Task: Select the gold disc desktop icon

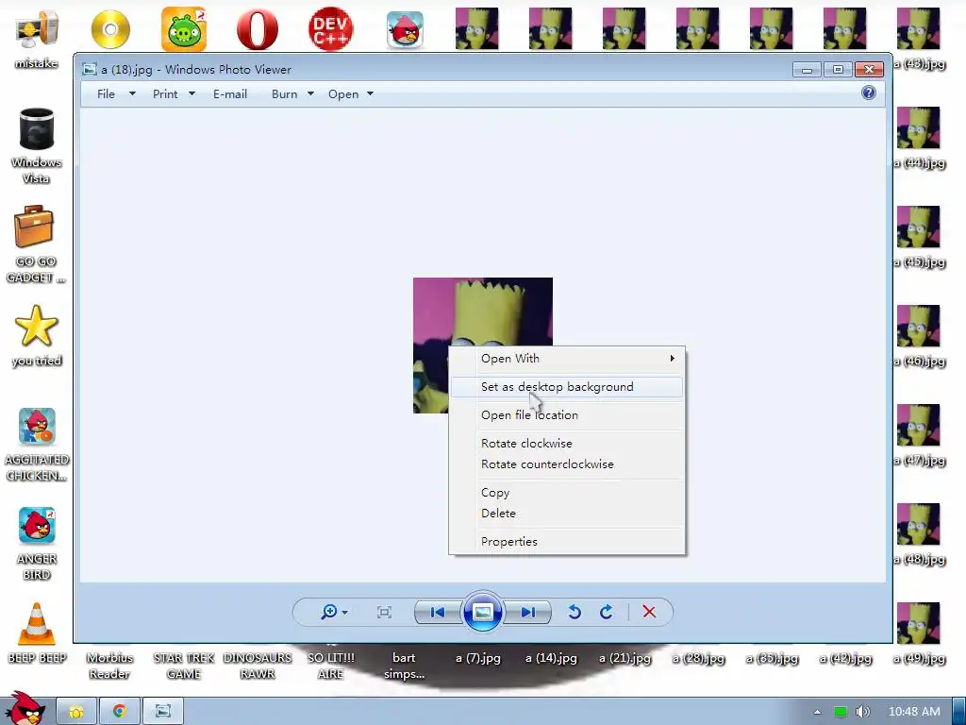Action: pyautogui.click(x=111, y=29)
